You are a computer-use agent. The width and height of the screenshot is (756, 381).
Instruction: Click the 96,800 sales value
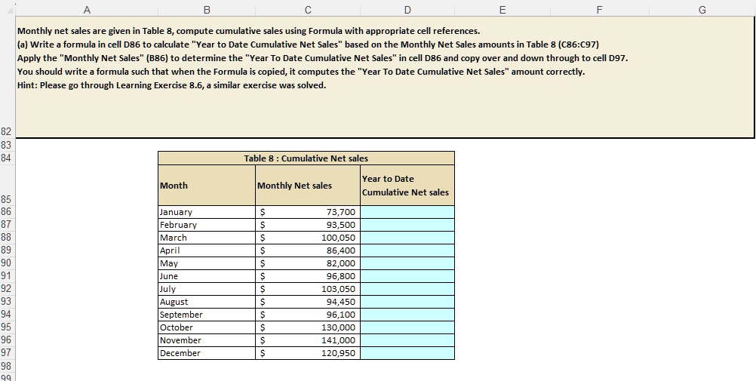coord(308,276)
